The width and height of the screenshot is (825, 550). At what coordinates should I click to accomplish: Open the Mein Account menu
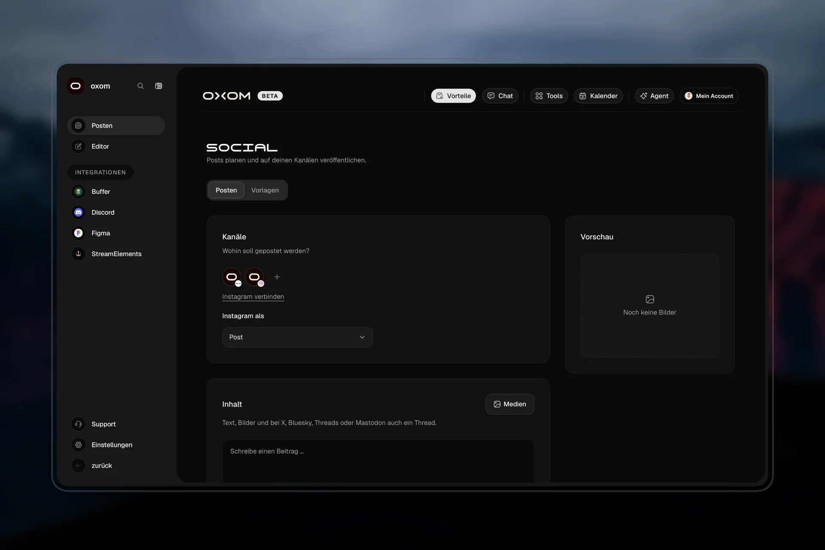[x=709, y=96]
